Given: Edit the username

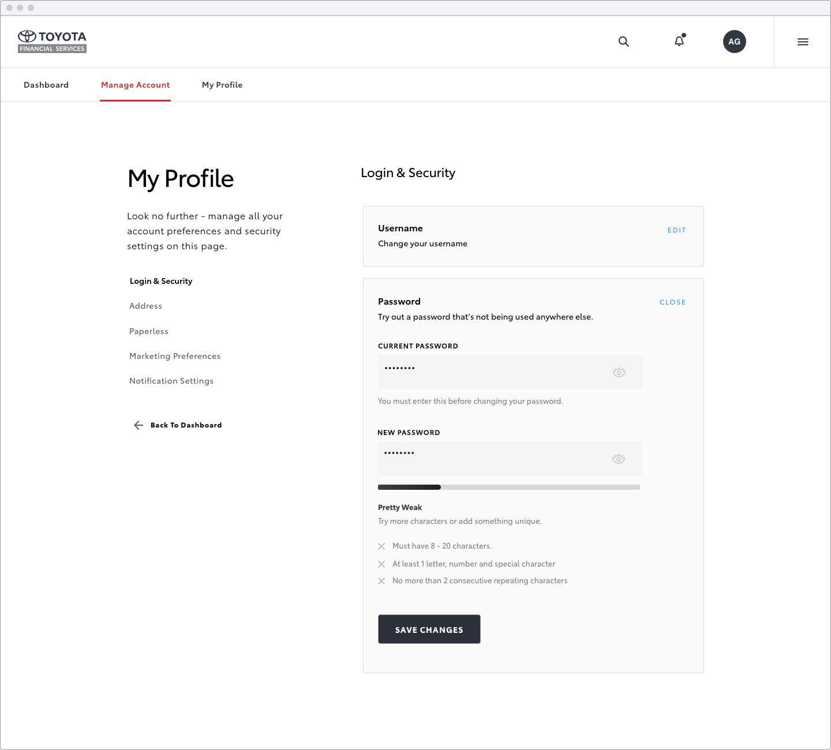Looking at the screenshot, I should [x=677, y=230].
